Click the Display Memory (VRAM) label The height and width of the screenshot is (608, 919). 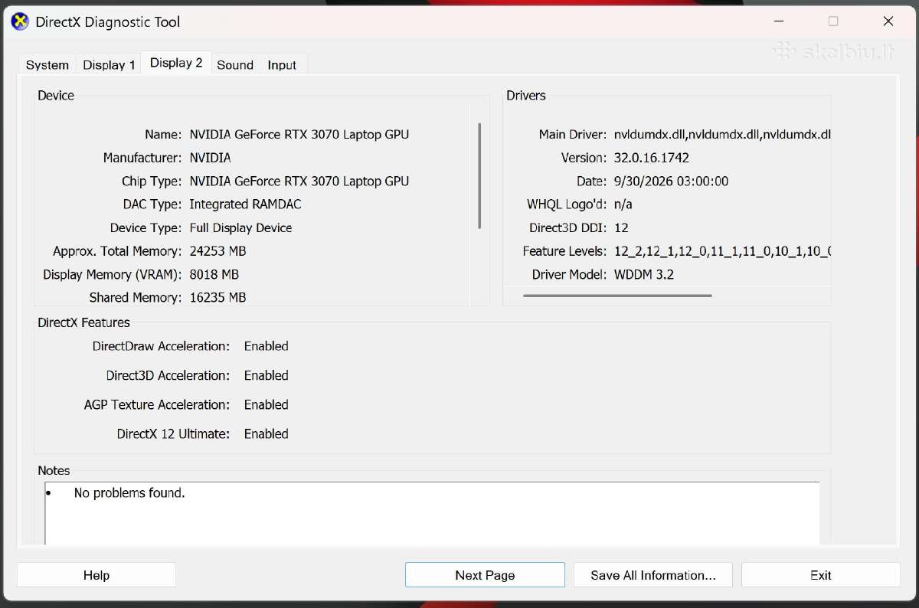(113, 274)
